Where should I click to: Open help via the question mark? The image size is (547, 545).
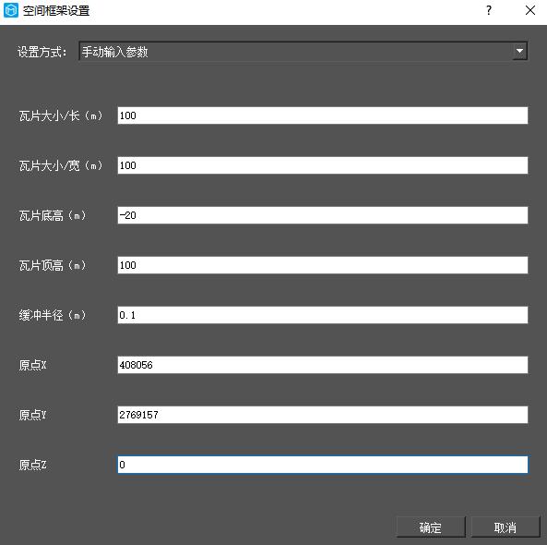[x=489, y=10]
